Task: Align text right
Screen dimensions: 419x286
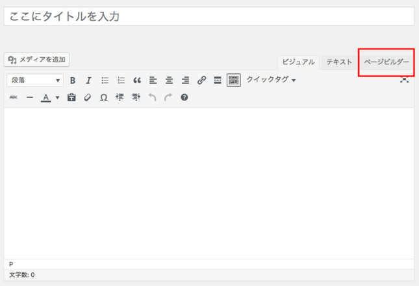Action: [185, 80]
